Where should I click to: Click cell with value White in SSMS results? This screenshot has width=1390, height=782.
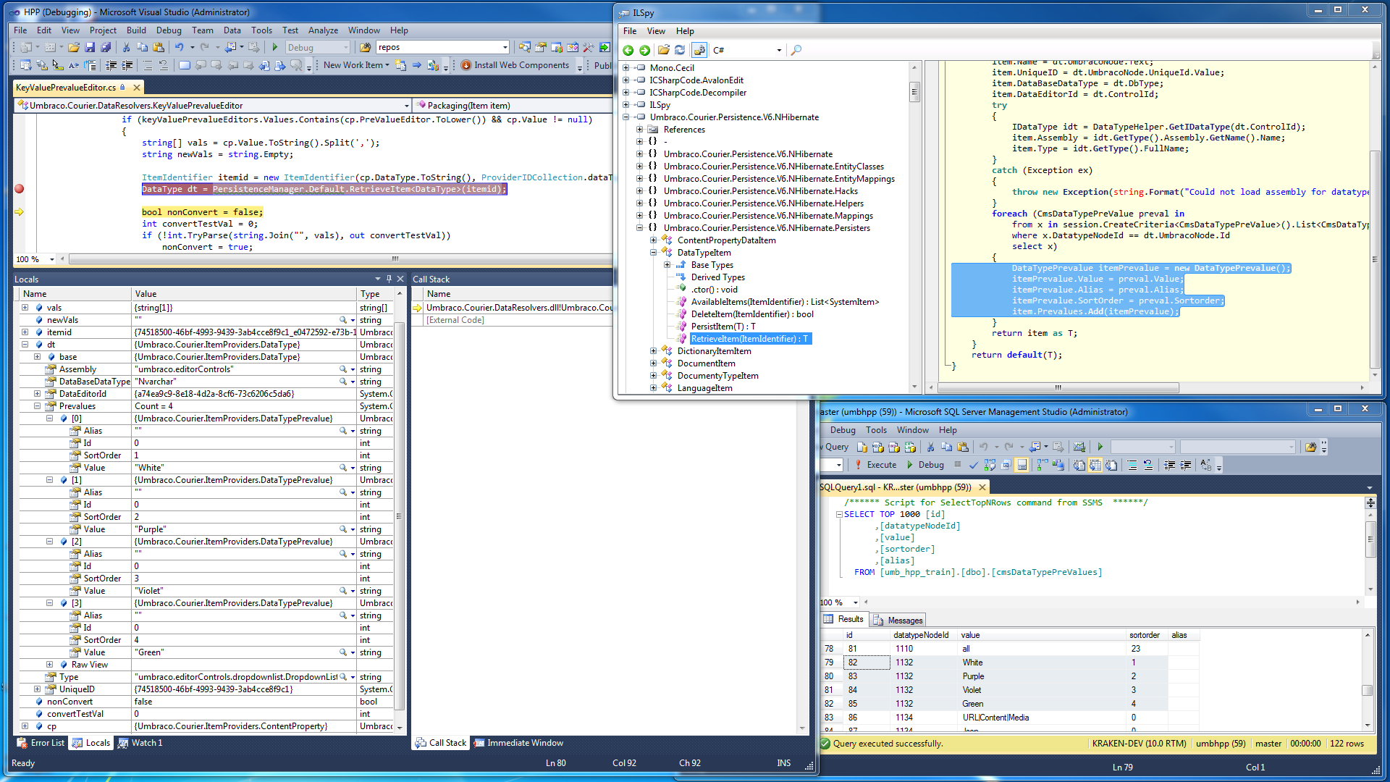(1042, 663)
